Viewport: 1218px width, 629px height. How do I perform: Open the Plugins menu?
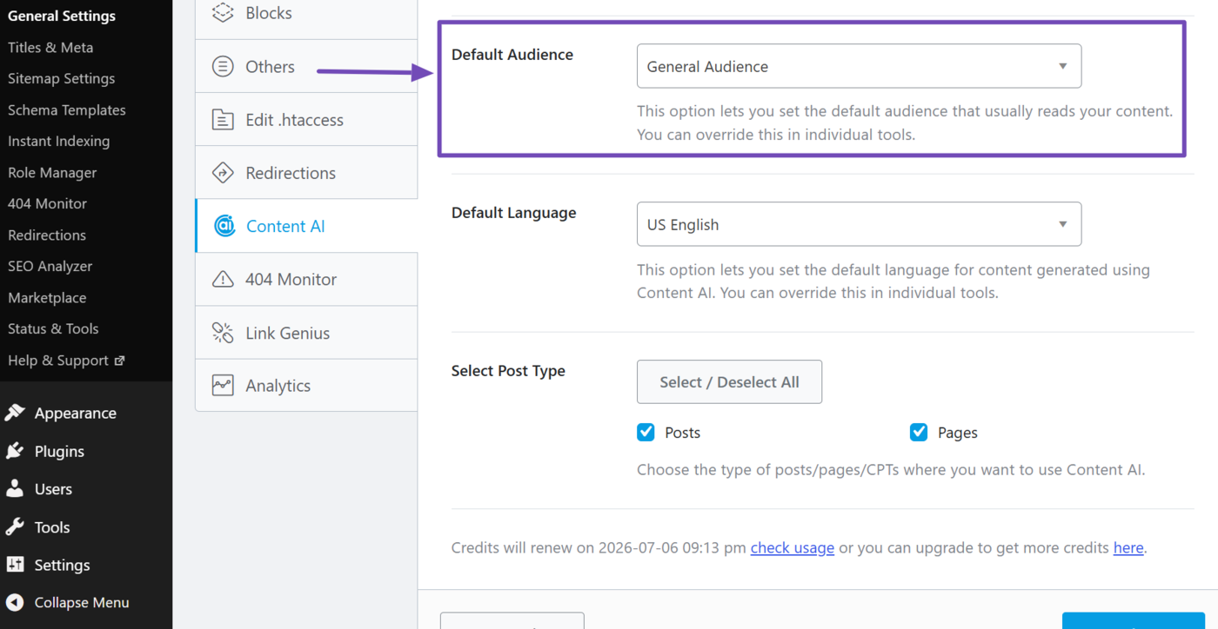86,451
